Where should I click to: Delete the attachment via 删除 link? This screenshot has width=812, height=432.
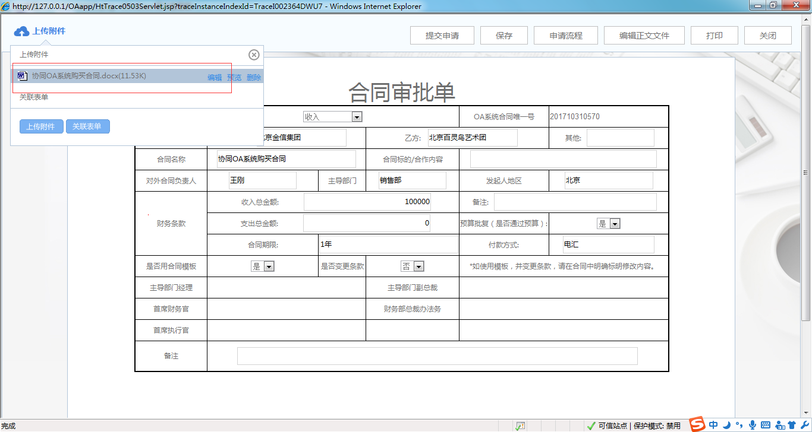254,77
